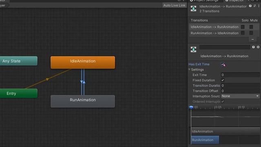
Task: Click the Exit Time value field
Action: coord(240,75)
